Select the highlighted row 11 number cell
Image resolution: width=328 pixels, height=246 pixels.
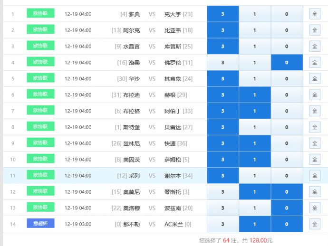coord(13,176)
